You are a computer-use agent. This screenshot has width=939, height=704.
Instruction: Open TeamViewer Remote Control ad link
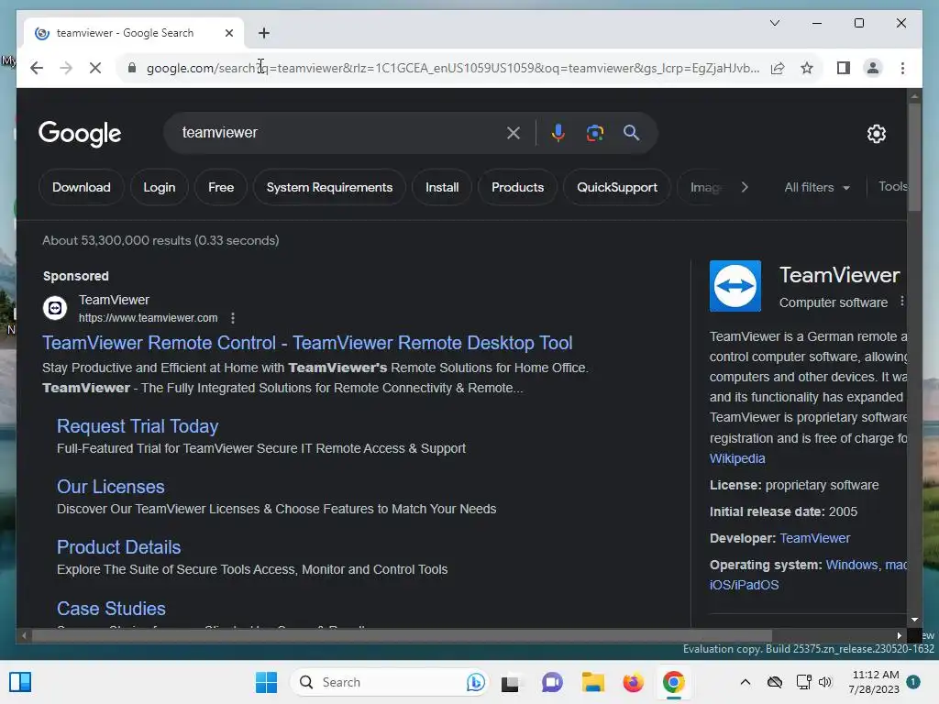click(307, 343)
